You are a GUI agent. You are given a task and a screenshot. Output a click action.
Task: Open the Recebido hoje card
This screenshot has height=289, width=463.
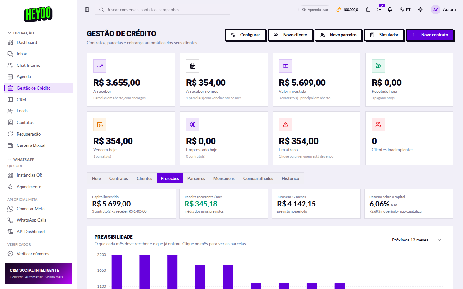[x=409, y=80]
